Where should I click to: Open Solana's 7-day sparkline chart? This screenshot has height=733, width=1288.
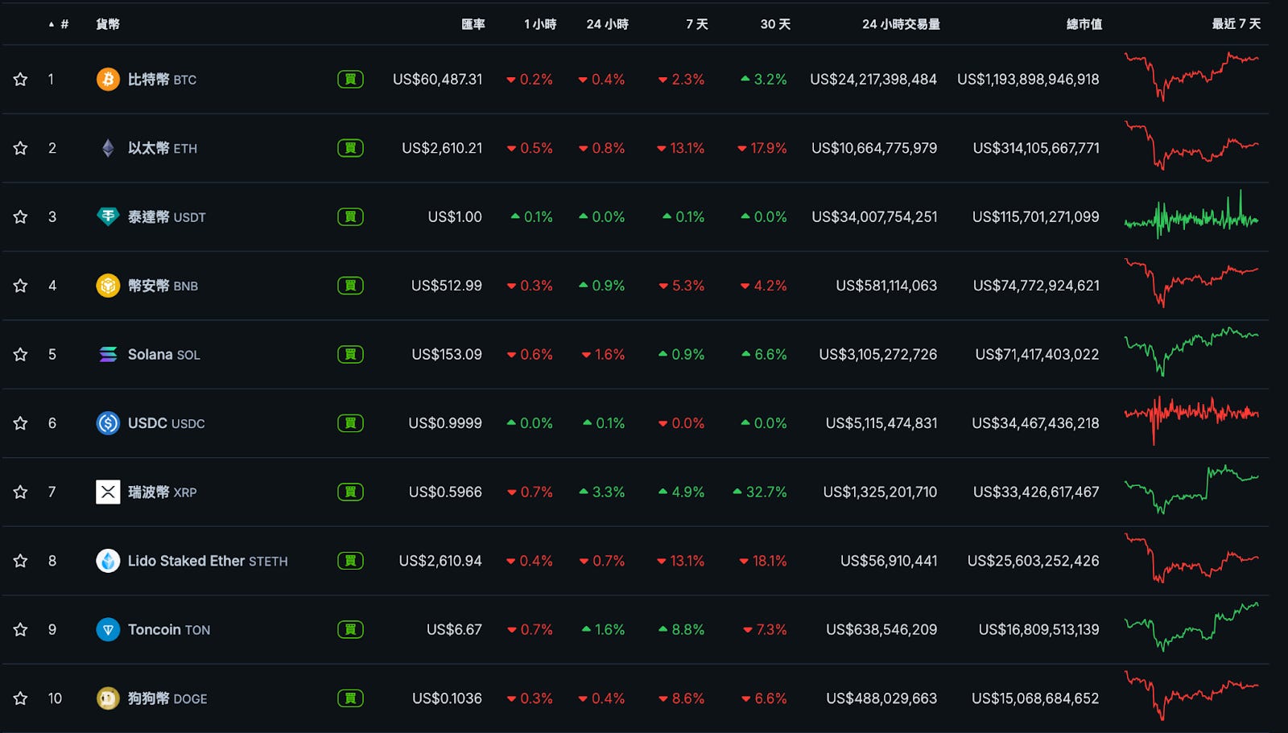1191,351
